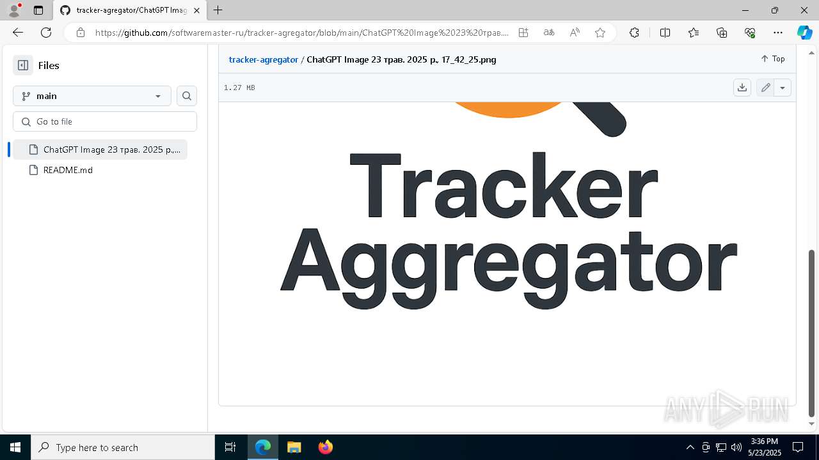This screenshot has height=460, width=819.
Task: Refresh the current page
Action: pos(46,33)
